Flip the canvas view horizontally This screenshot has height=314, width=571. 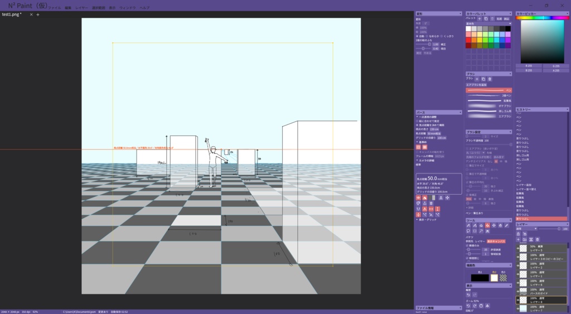487,306
